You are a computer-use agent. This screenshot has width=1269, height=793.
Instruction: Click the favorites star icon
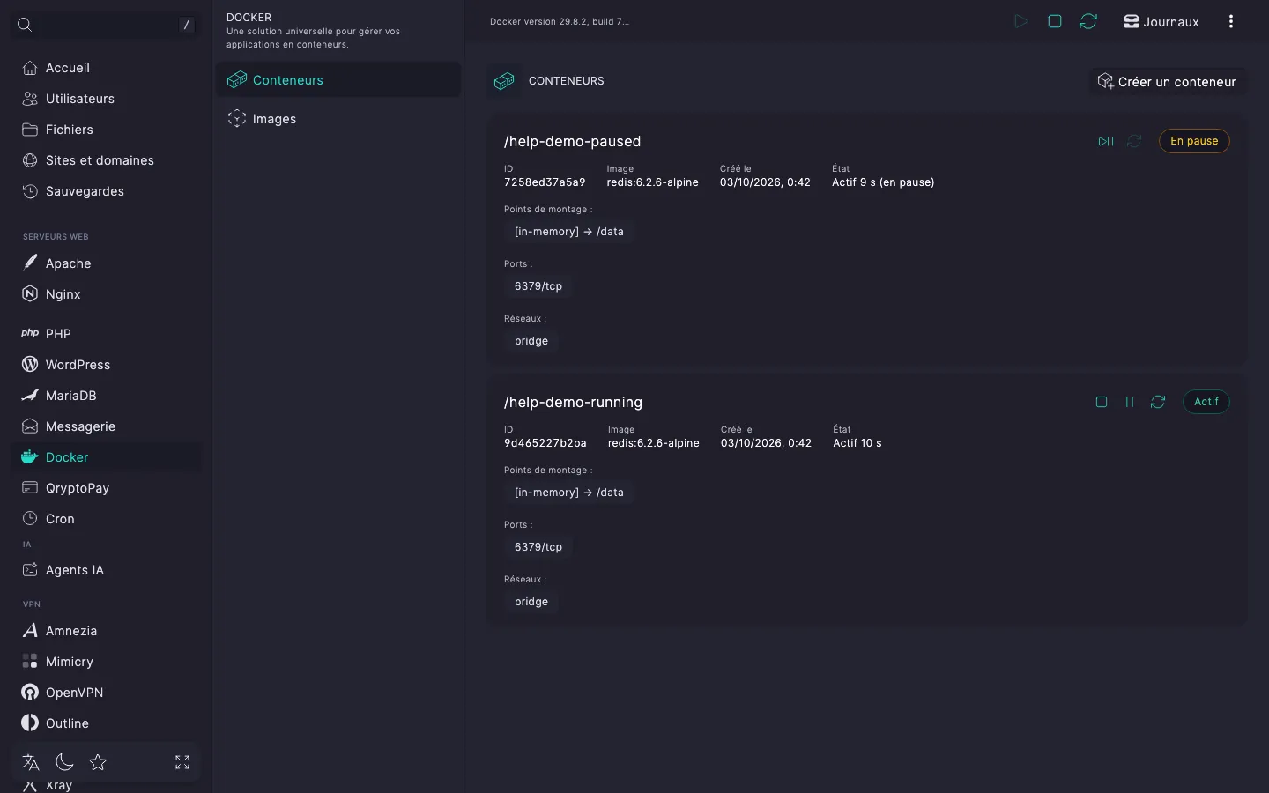98,762
